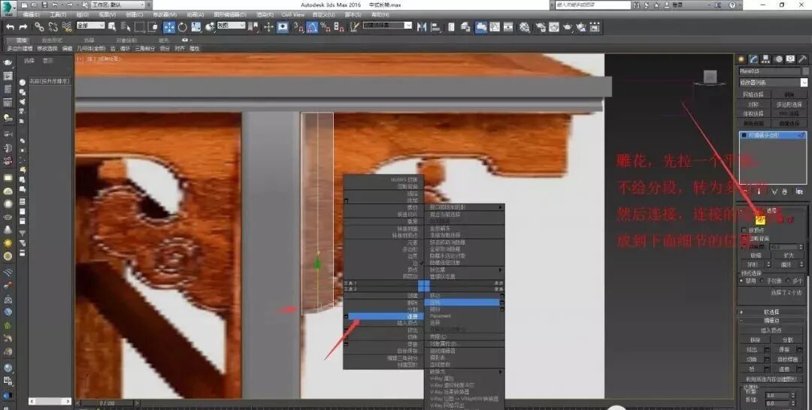Toggle the 忽略背面 checkbox in the panel
The image size is (812, 410).
[744, 238]
